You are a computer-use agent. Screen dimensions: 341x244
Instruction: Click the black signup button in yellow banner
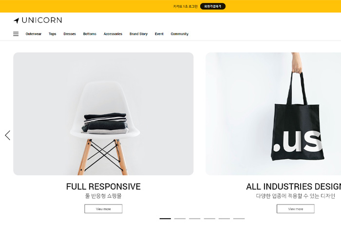(213, 6)
